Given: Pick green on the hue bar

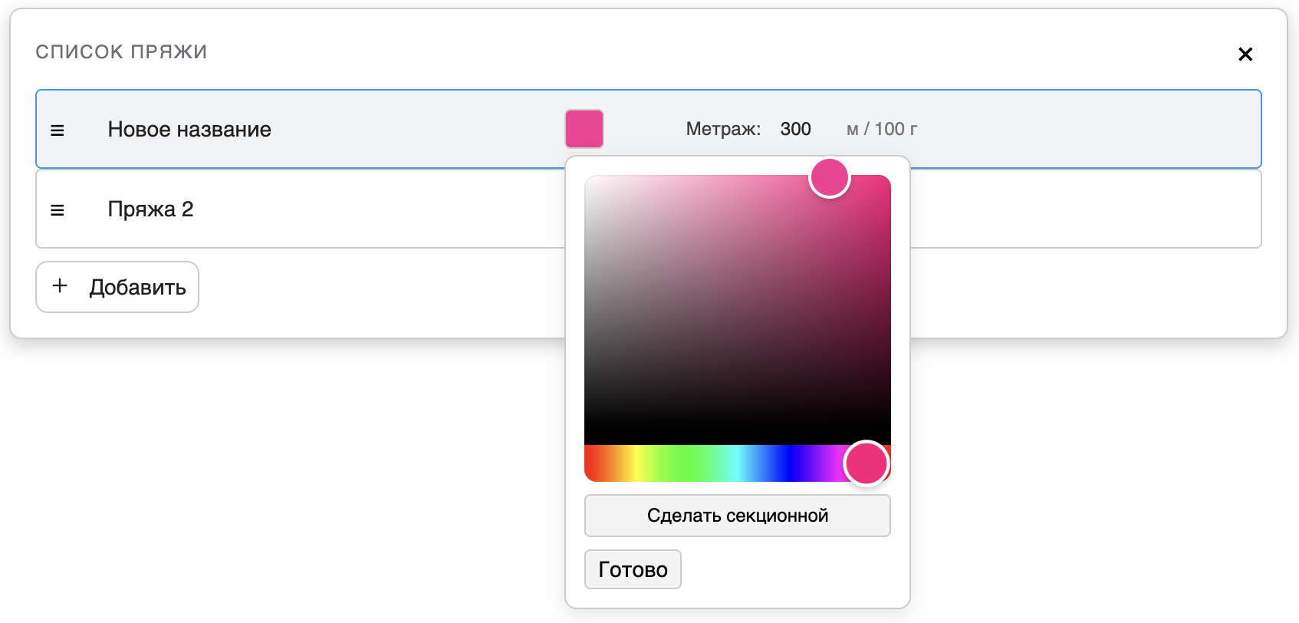Looking at the screenshot, I should coord(686,463).
